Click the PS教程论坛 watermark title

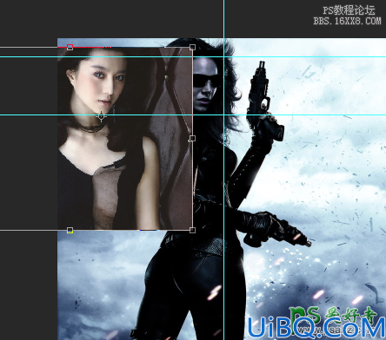pos(349,10)
